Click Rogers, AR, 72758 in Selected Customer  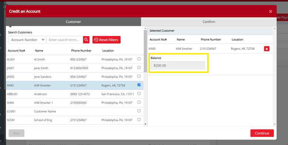[x=243, y=49]
